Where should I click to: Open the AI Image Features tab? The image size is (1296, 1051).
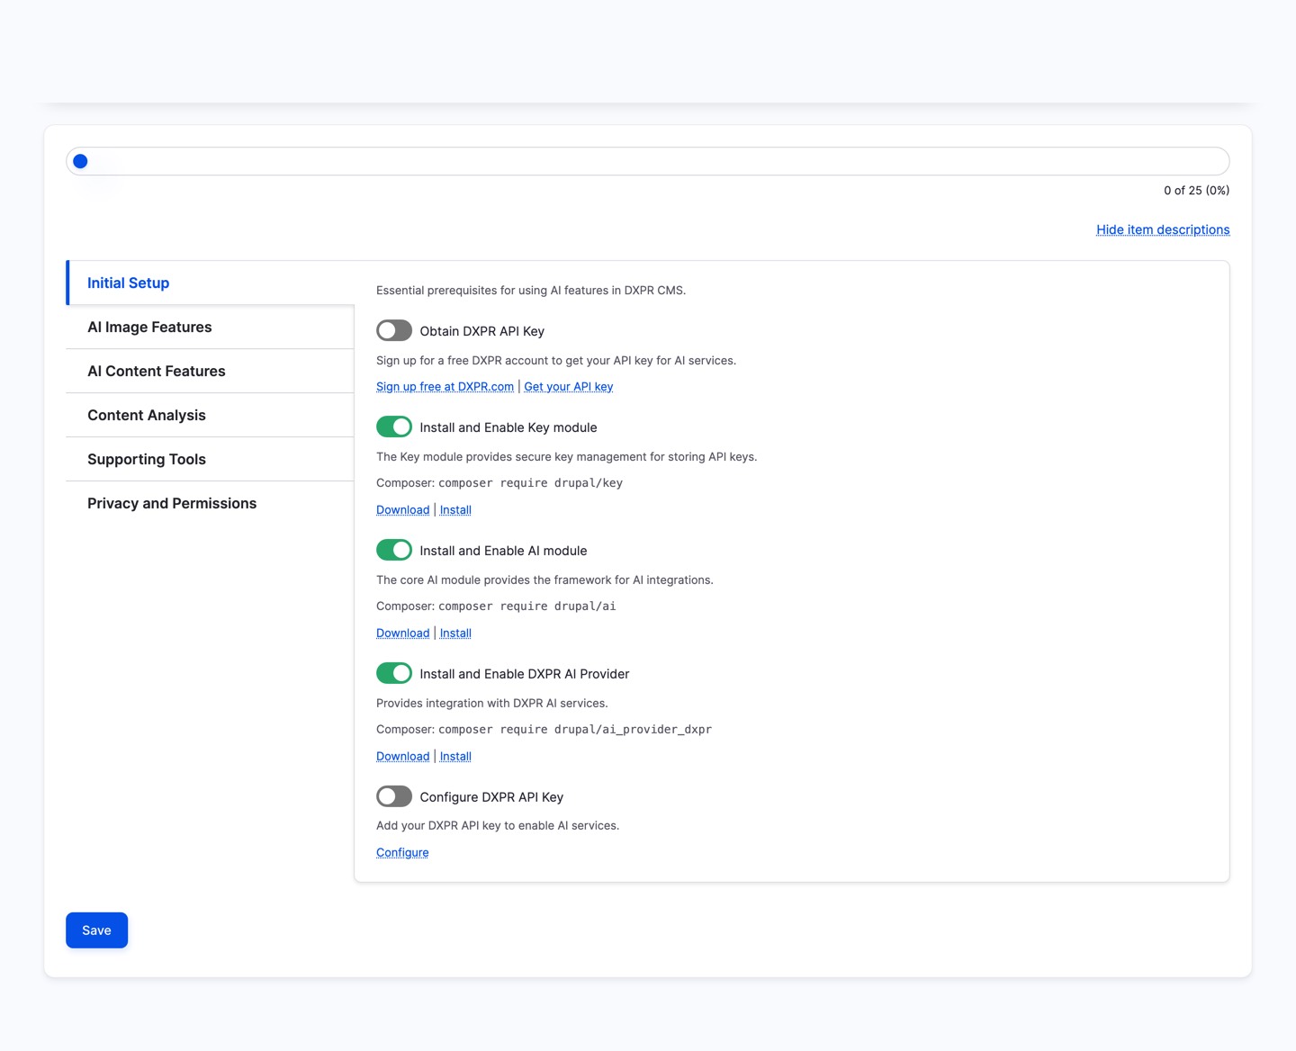pyautogui.click(x=210, y=327)
